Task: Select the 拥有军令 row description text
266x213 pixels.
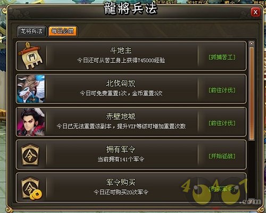Action: pyautogui.click(x=121, y=159)
